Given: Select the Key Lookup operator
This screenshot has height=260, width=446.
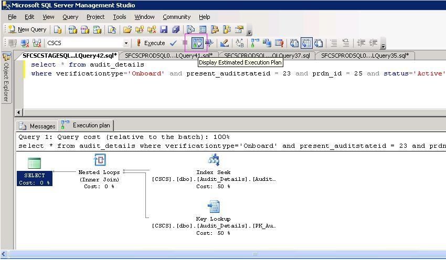Looking at the screenshot, I should click(214, 218).
